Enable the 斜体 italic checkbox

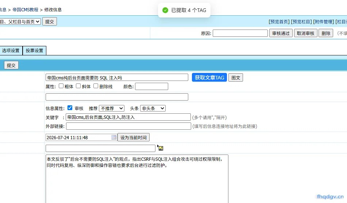78,86
